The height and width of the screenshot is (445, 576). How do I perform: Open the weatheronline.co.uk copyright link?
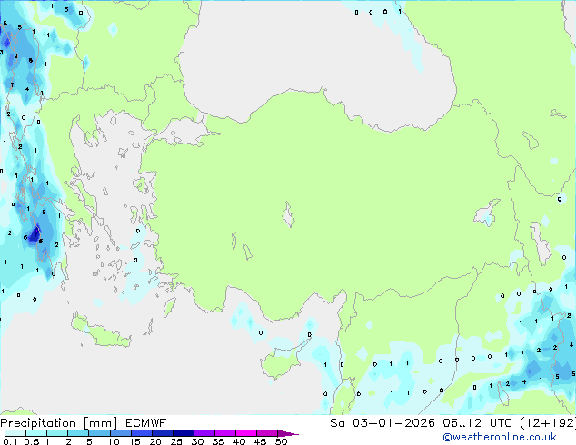tap(500, 437)
